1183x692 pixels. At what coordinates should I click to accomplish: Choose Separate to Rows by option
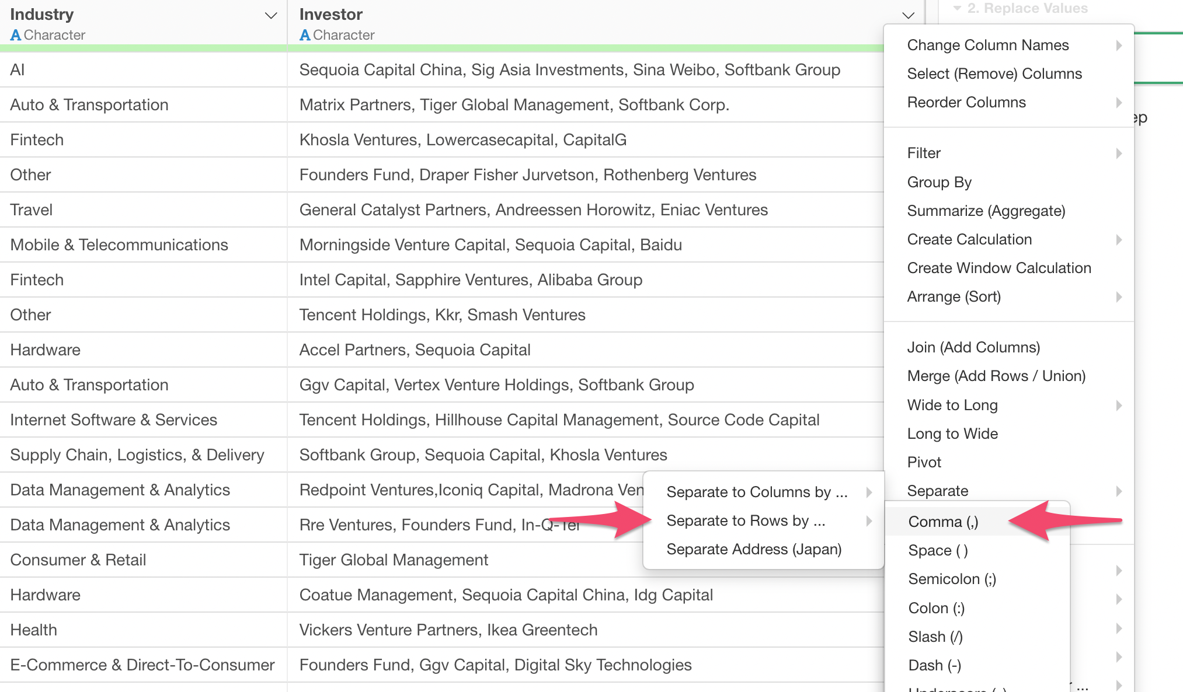click(746, 521)
